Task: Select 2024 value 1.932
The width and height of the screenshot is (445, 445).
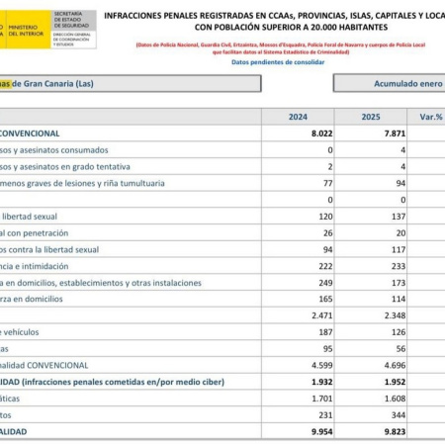Action: pos(322,382)
